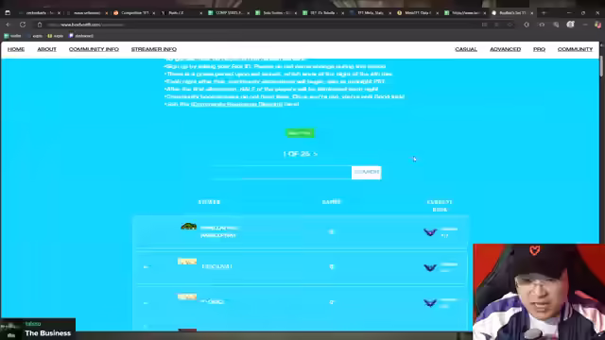Switch to the COMP SHEET spreadsheet tab
Viewport: 605px width, 340px height.
(x=229, y=12)
